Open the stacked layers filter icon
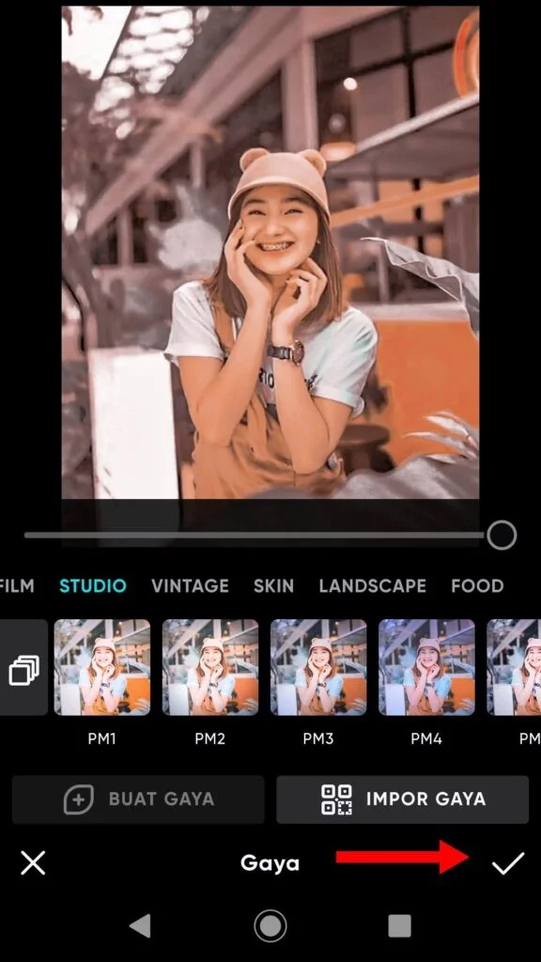Viewport: 541px width, 962px height. 23,668
